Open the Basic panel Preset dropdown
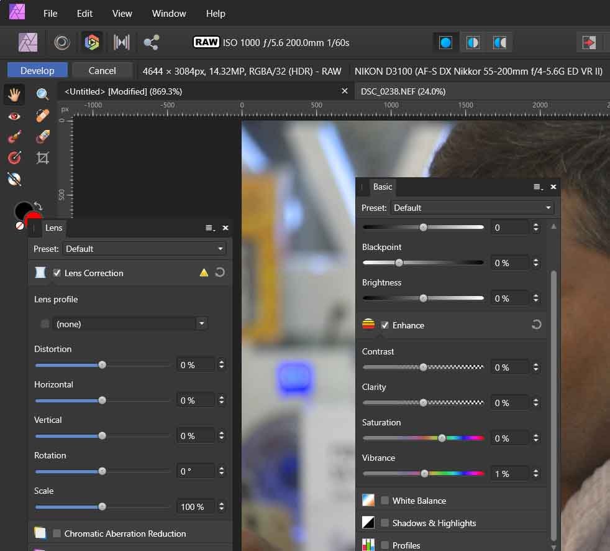 coord(472,208)
